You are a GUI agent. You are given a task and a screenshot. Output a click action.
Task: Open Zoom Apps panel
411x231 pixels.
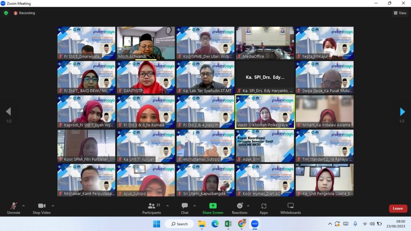coord(264,209)
